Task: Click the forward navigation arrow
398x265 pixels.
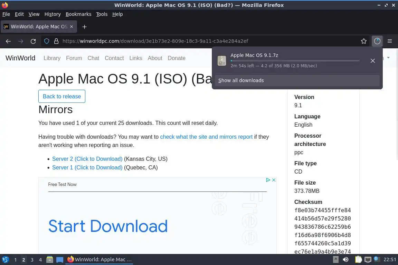Action: tap(21, 41)
